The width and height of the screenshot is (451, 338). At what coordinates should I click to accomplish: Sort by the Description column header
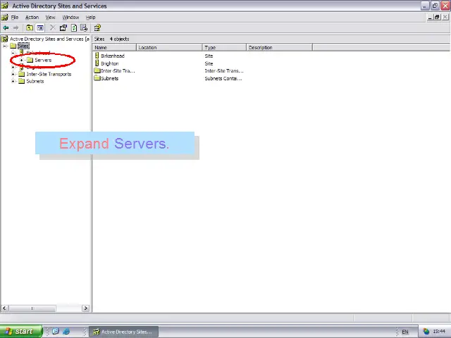tap(279, 47)
